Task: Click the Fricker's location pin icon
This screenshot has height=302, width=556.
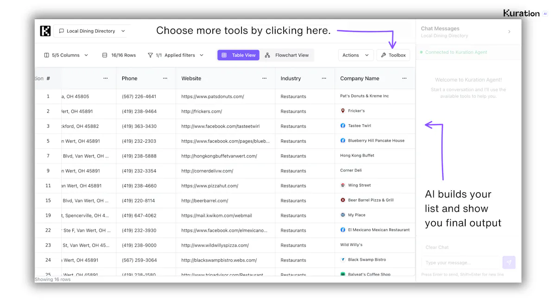Action: (x=343, y=111)
